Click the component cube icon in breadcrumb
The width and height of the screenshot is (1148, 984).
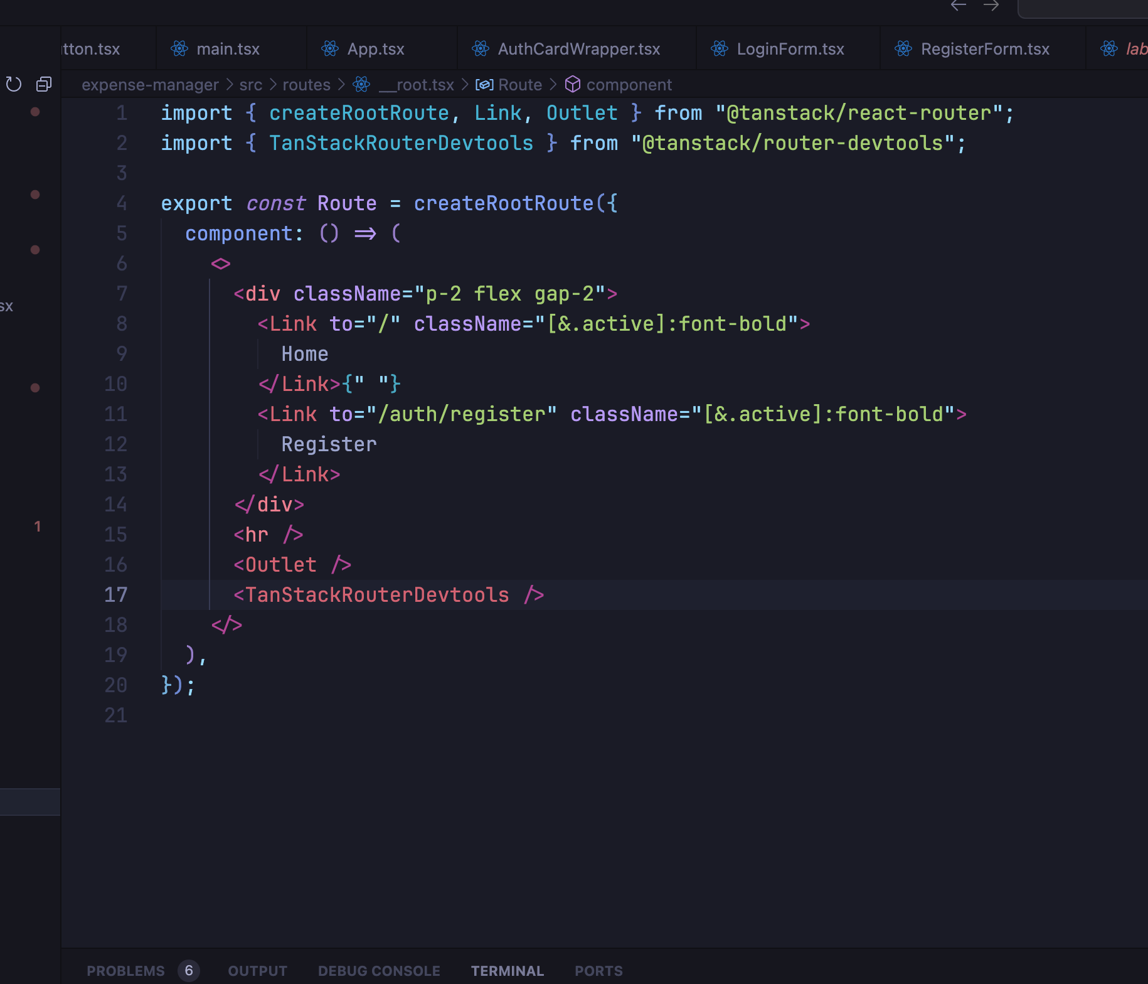click(573, 84)
